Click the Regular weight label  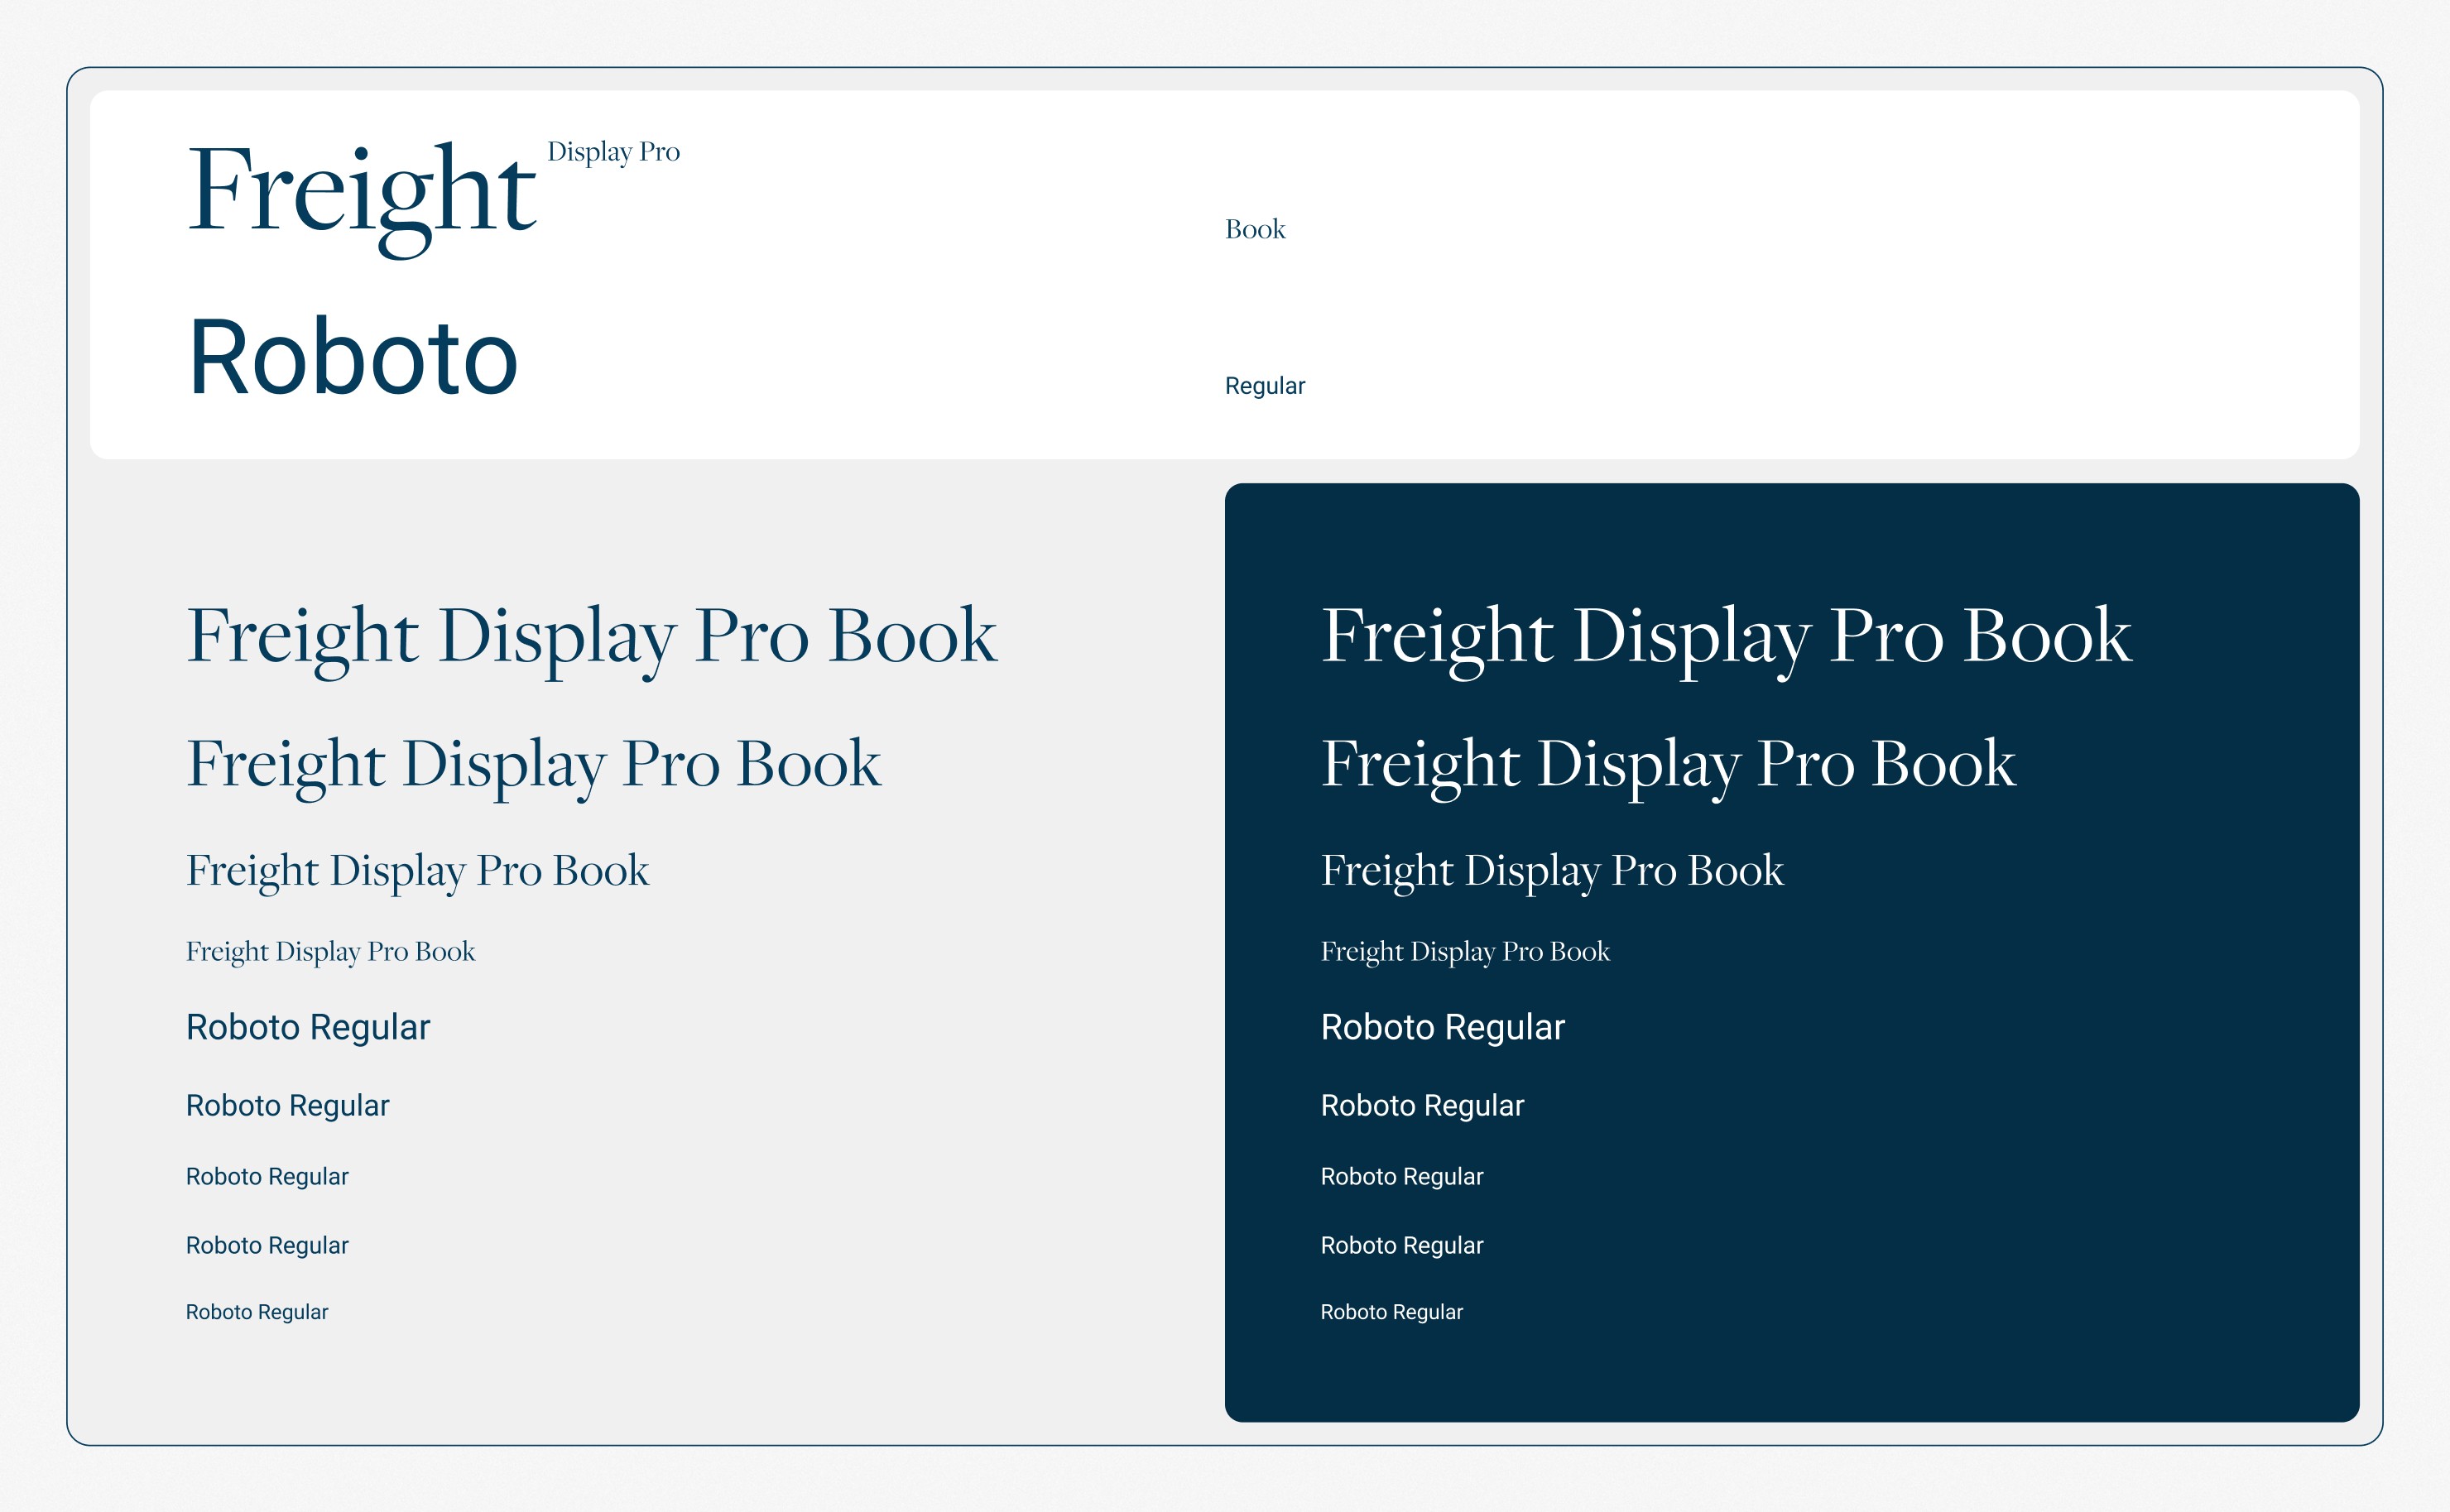click(1264, 386)
